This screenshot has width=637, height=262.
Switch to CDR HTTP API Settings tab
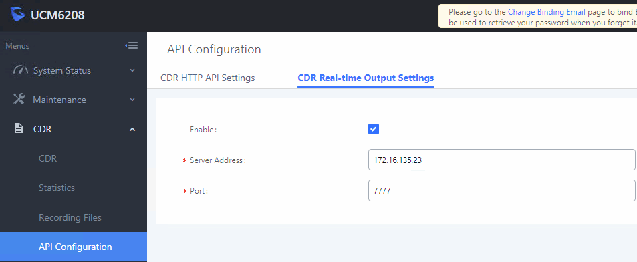coord(208,78)
